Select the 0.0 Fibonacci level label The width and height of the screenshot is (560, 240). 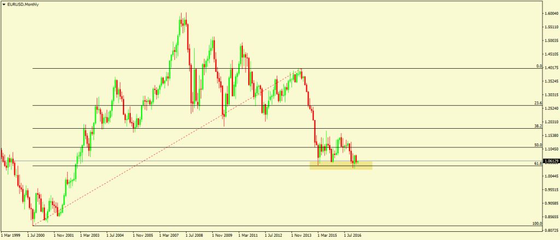tap(538, 66)
